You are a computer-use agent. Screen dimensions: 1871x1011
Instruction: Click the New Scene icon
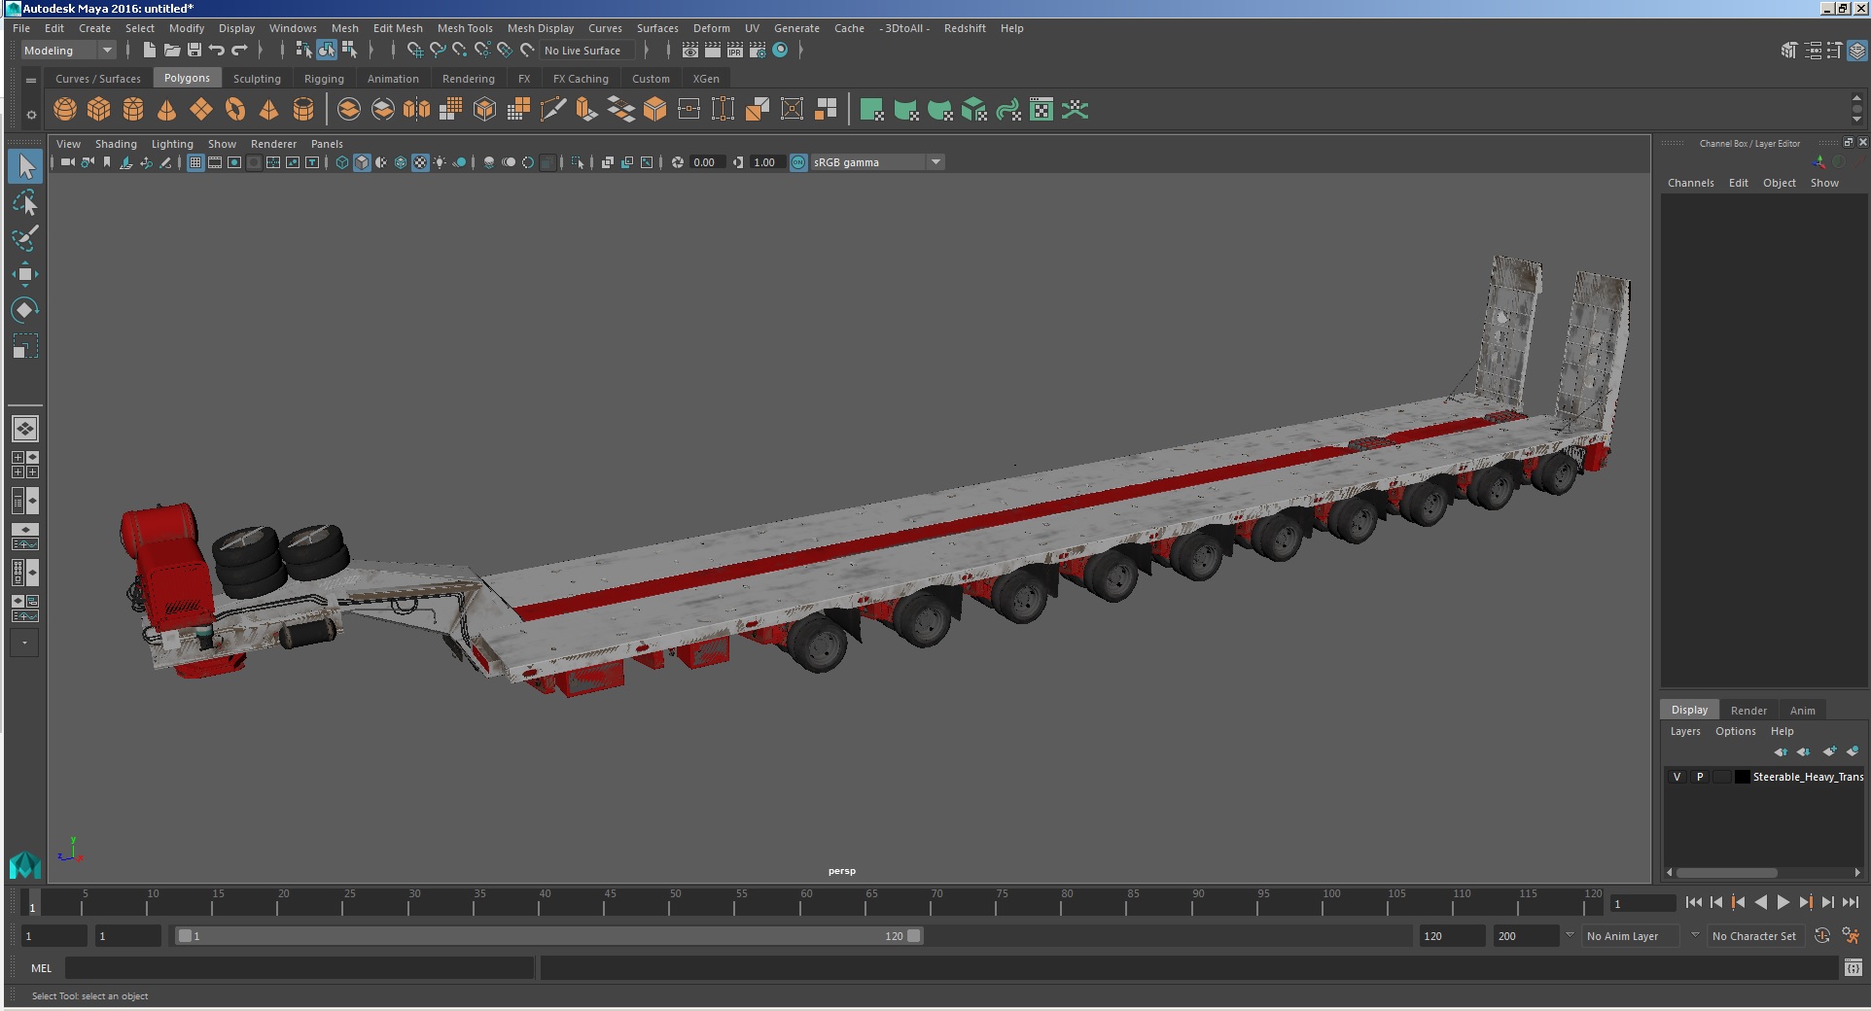tap(149, 50)
